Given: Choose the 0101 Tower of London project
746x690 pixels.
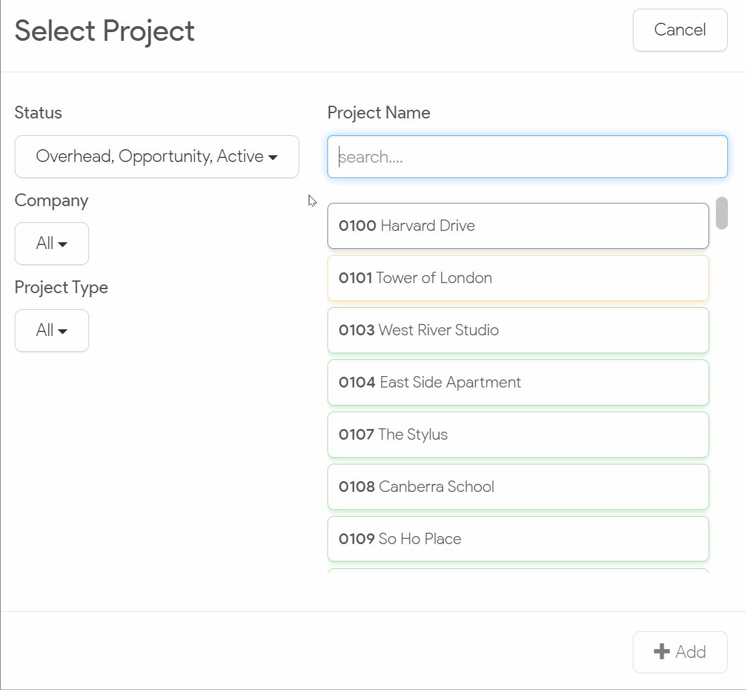Looking at the screenshot, I should pyautogui.click(x=518, y=278).
